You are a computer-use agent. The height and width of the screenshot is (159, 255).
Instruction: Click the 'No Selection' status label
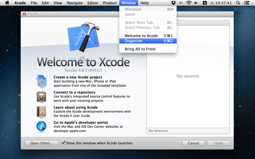(158, 131)
